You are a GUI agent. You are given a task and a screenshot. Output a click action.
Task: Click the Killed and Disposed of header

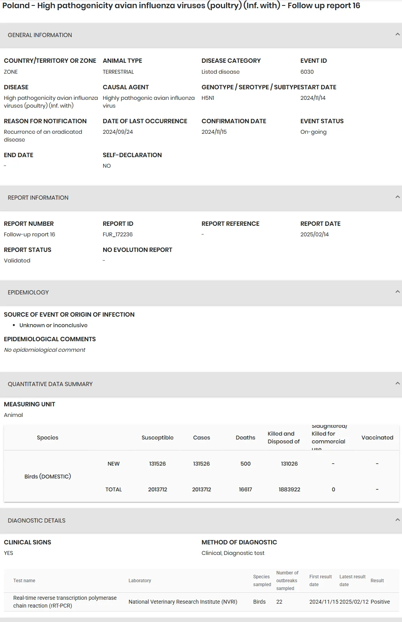coord(284,438)
